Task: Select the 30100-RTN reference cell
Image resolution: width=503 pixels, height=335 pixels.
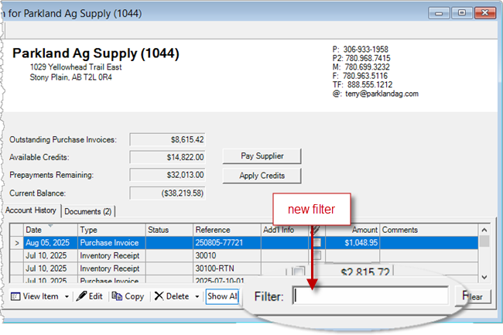Action: pos(227,268)
